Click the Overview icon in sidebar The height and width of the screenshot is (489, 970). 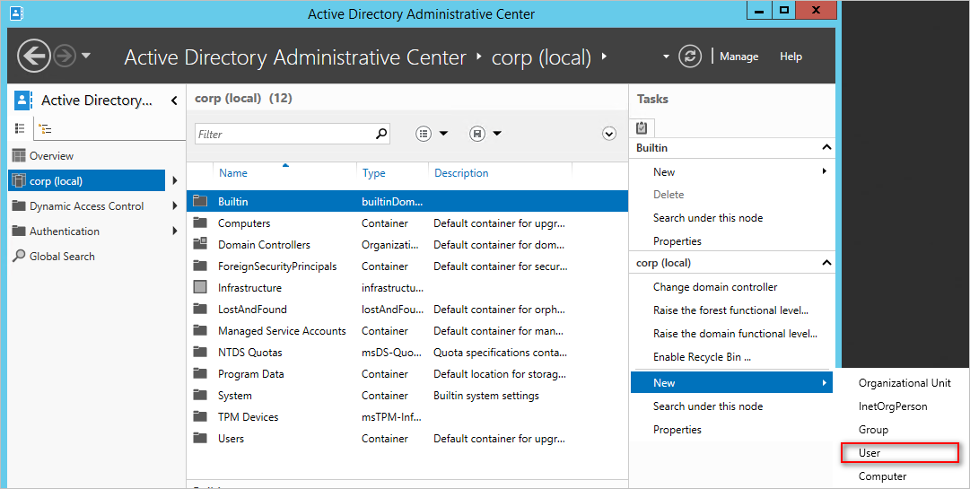coord(19,156)
